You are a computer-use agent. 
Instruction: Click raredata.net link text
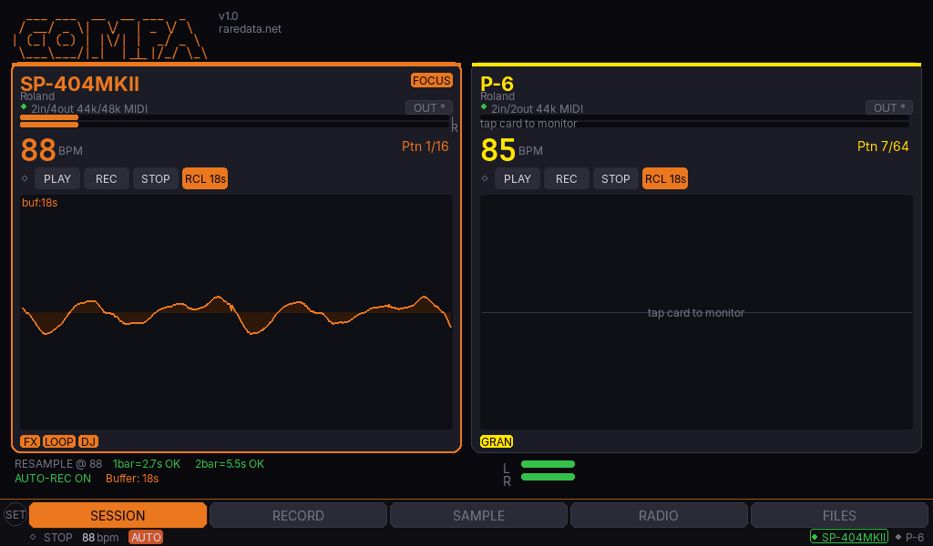(x=250, y=29)
